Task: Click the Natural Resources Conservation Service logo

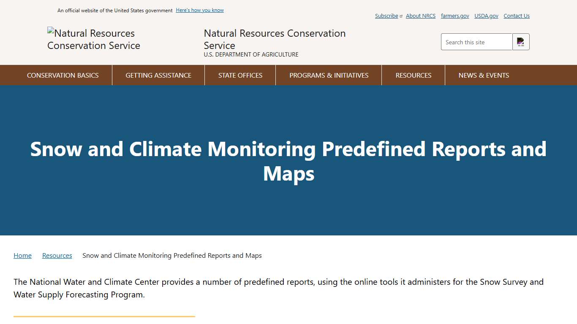Action: tap(93, 39)
